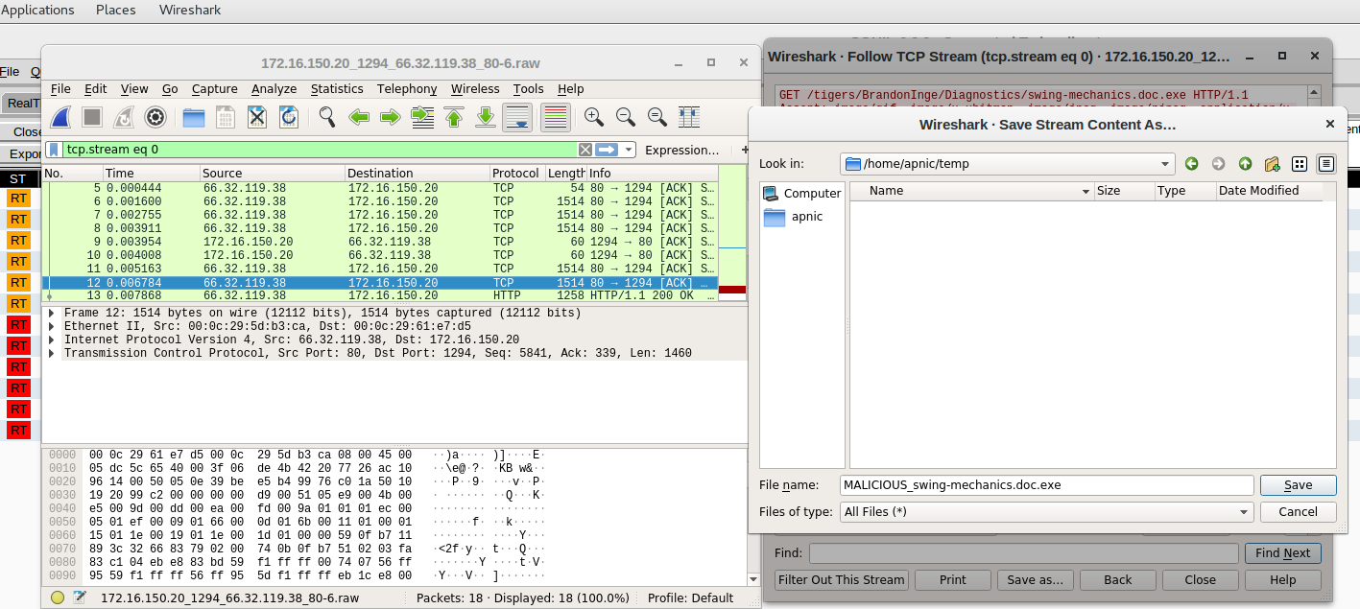Sort packet list by Protocol column
This screenshot has height=609, width=1360.
coord(516,173)
